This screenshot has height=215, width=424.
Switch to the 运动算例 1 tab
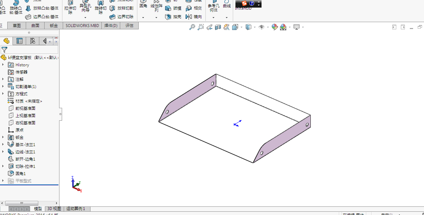click(76, 209)
